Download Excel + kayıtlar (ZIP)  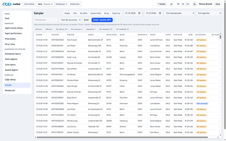tap(102, 20)
